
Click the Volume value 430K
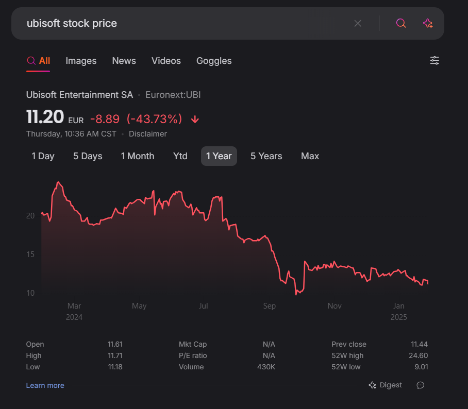pos(266,367)
